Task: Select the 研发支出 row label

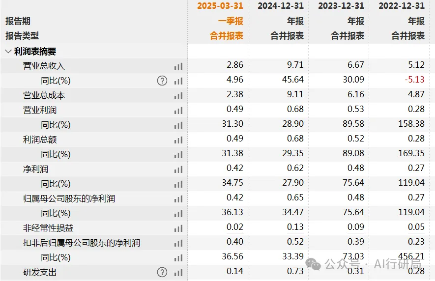Action: (x=40, y=272)
